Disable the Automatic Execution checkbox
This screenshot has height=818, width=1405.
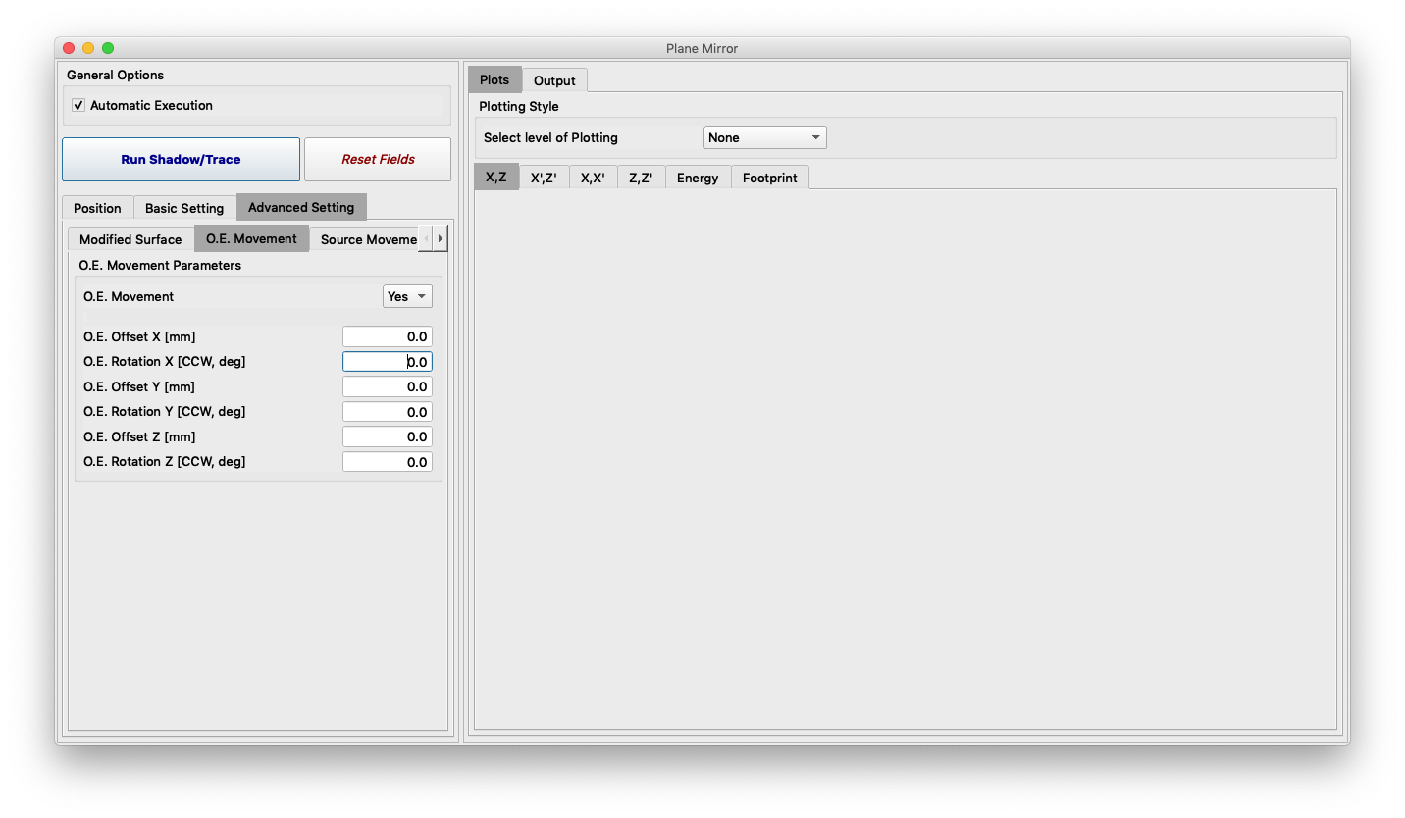tap(78, 105)
